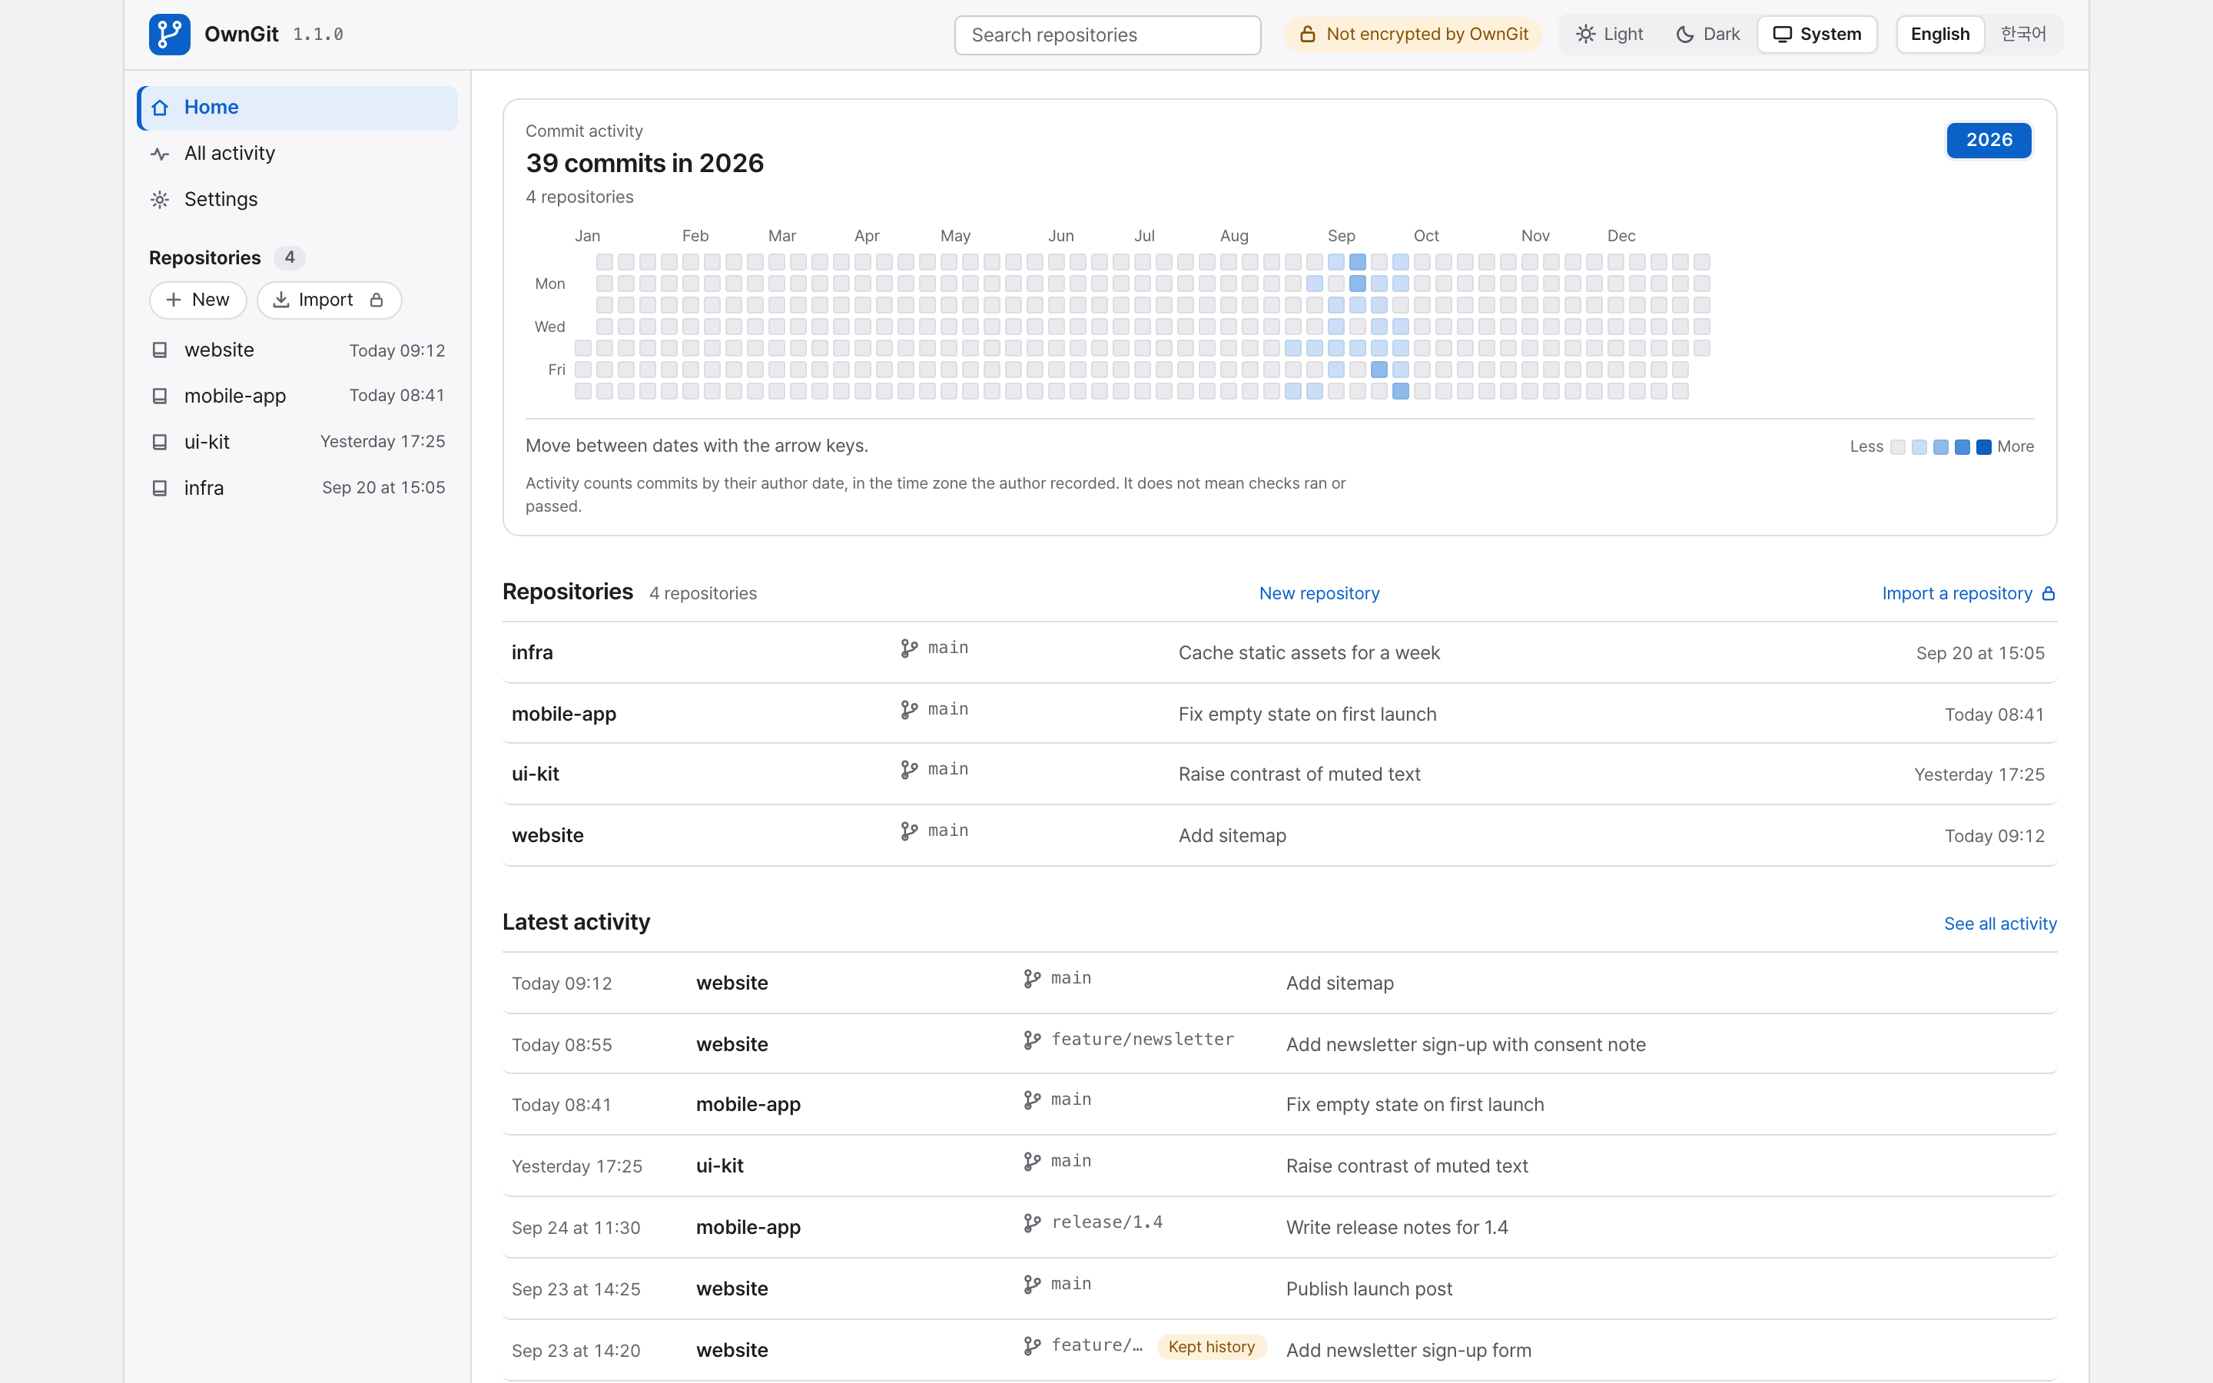
Task: Click the monitor icon for System theme
Action: click(1782, 34)
